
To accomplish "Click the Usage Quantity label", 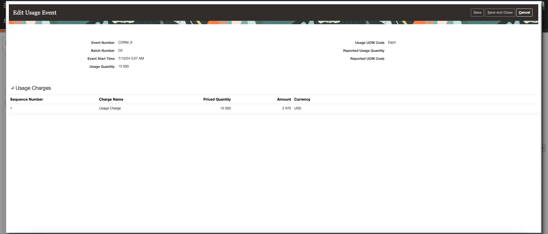I will click(102, 67).
